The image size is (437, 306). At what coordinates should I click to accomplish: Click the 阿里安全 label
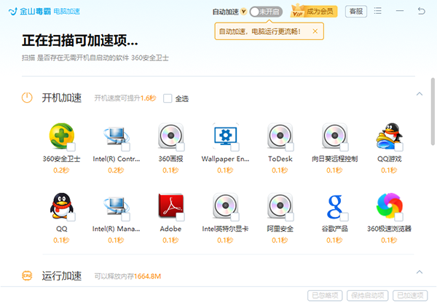point(280,229)
